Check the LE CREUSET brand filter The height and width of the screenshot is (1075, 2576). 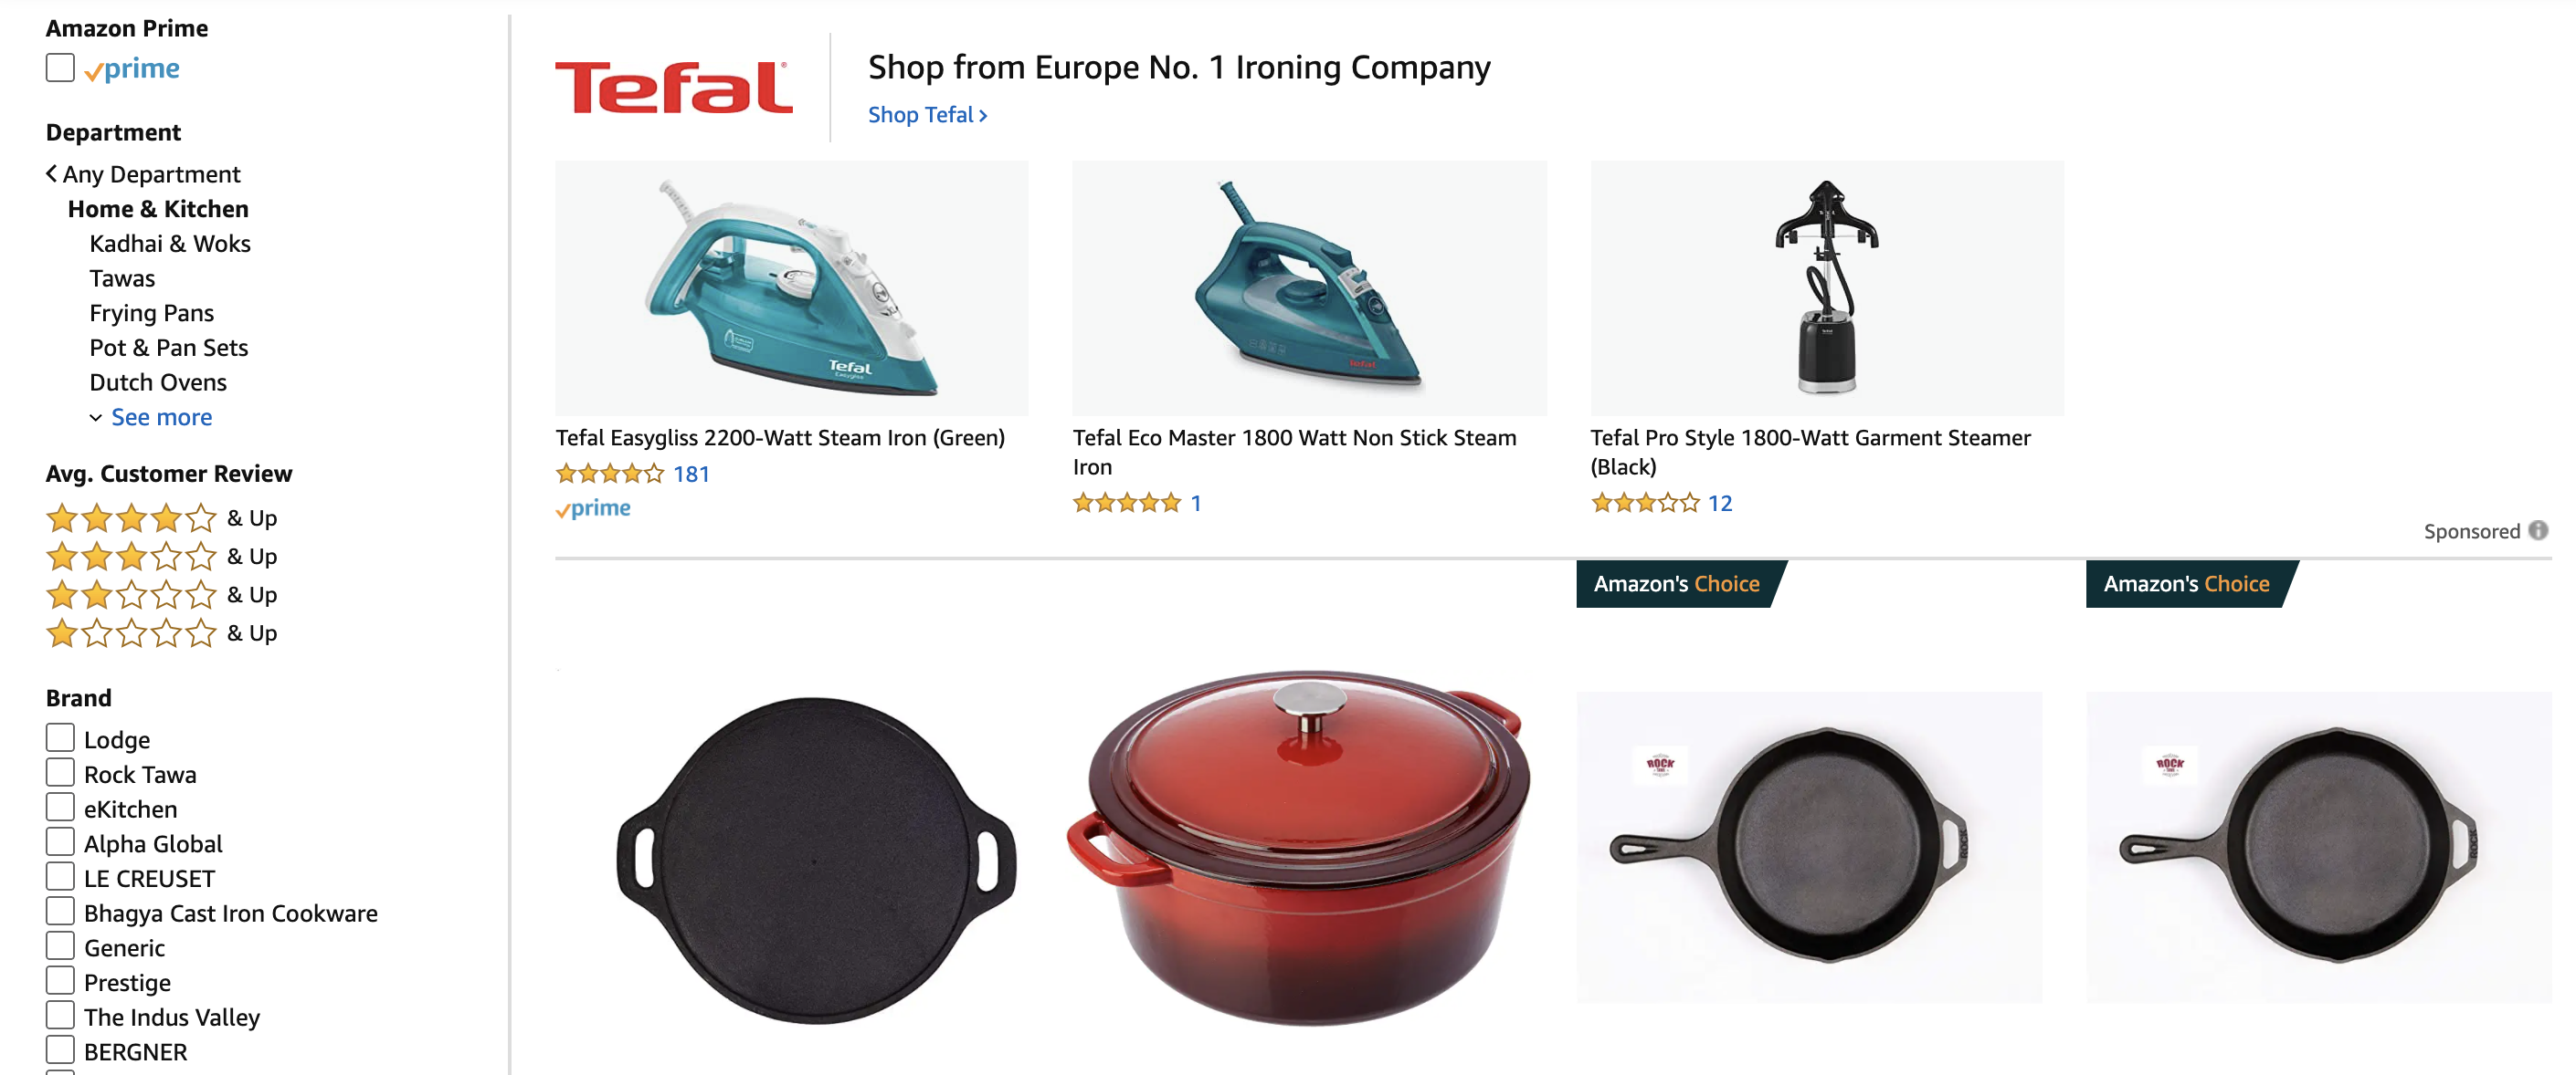60,877
